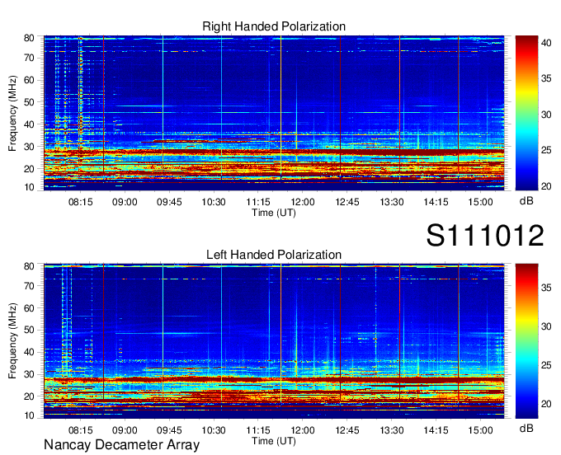
Task: Click 09:00 time tick under Left Handed plot
Action: click(x=125, y=430)
